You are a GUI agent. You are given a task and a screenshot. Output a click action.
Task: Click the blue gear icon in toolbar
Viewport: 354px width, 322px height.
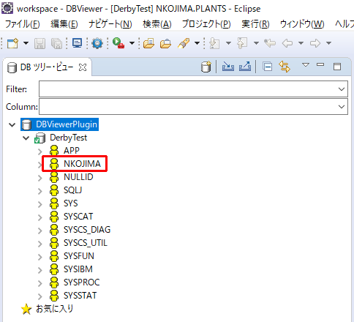[x=97, y=43]
